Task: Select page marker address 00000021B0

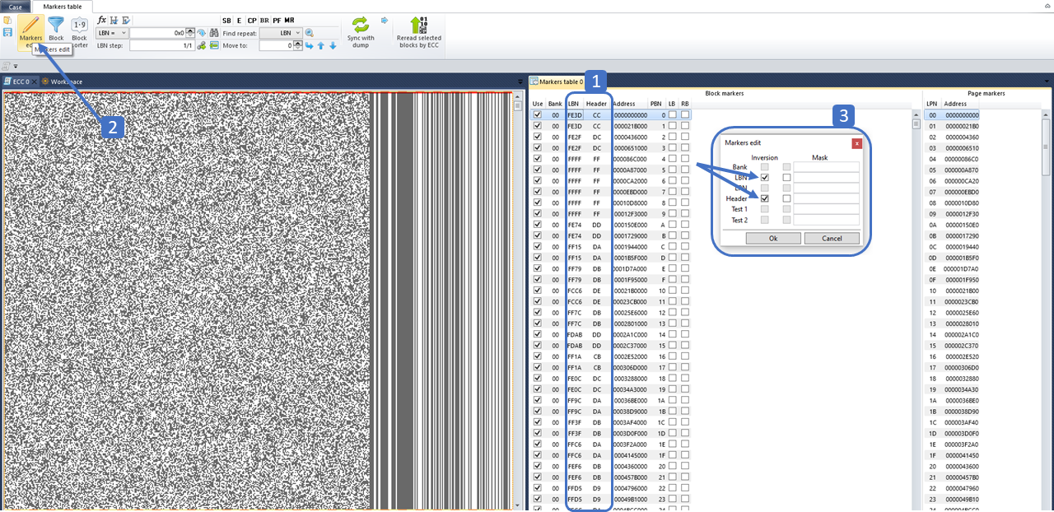Action: (961, 126)
